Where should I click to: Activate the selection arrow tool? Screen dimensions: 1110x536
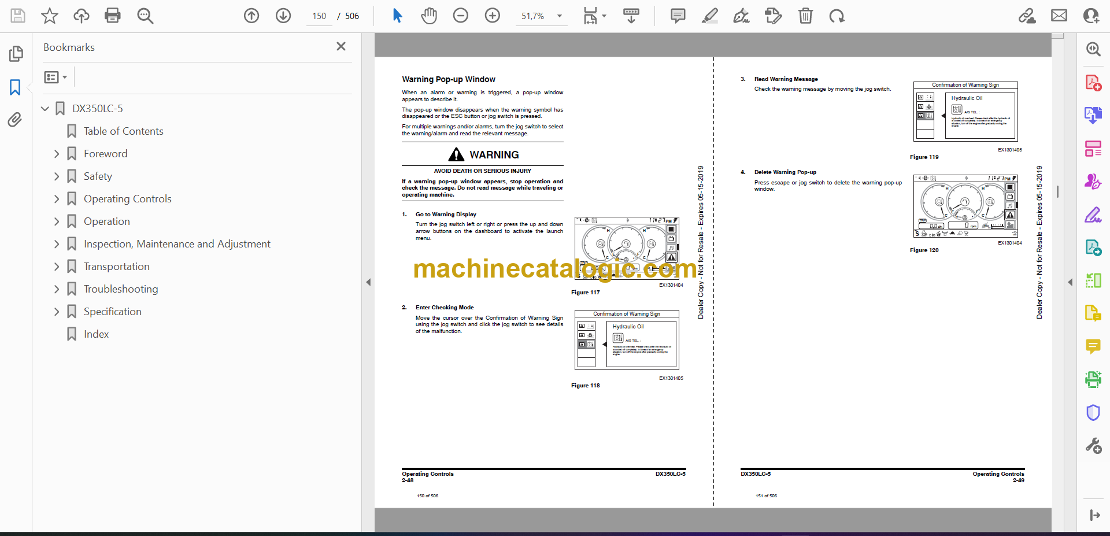[397, 16]
